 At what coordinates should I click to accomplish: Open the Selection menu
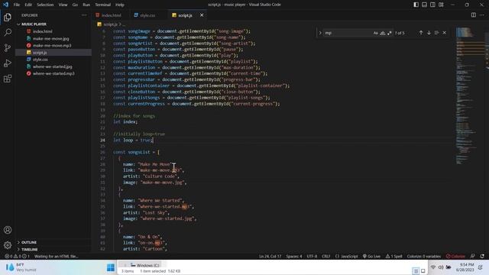tap(45, 5)
